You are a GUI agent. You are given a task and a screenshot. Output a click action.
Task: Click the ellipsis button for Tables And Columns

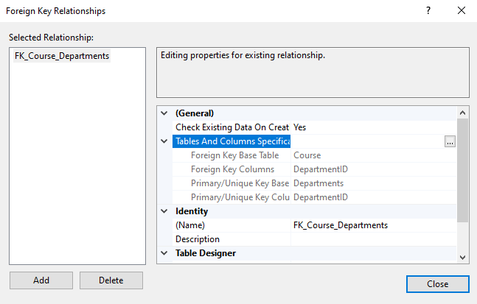pos(450,142)
